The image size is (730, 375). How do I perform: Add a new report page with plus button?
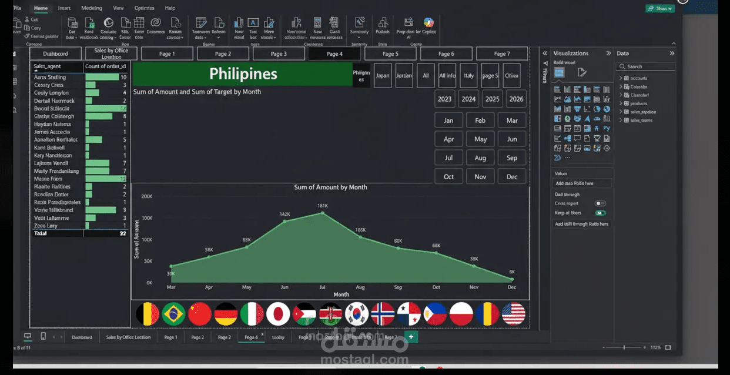tap(411, 337)
